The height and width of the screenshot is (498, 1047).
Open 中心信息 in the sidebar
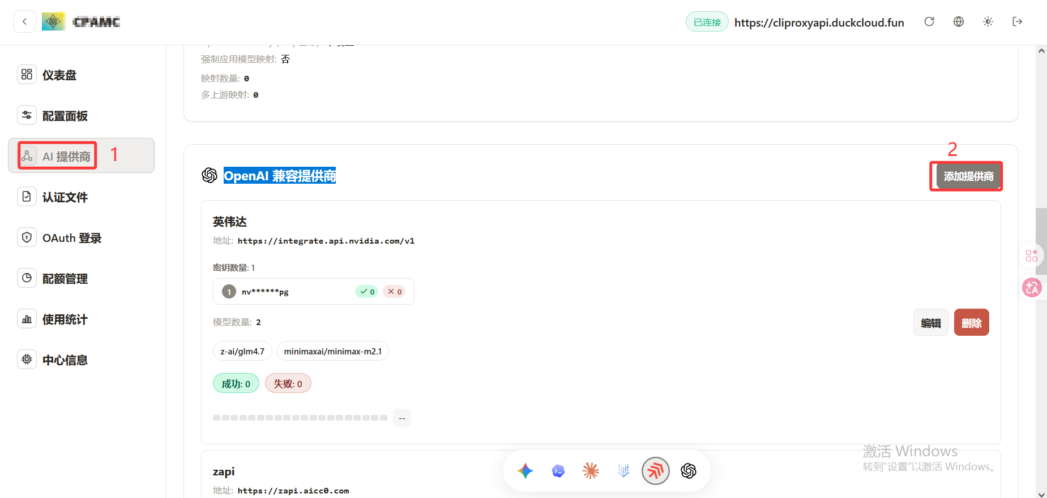pyautogui.click(x=81, y=360)
